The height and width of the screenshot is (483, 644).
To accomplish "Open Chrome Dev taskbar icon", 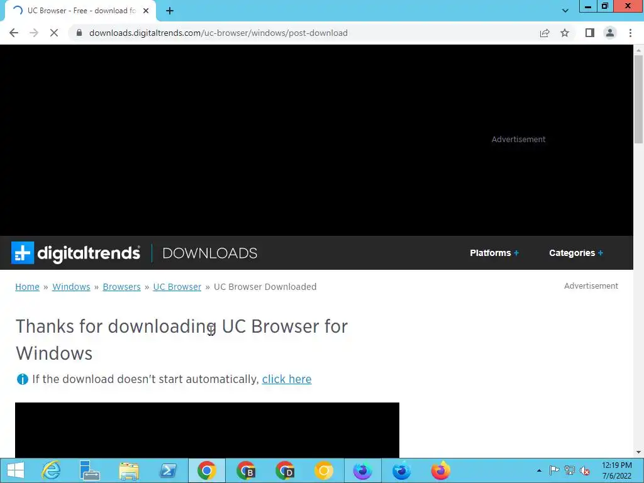I will tap(285, 470).
